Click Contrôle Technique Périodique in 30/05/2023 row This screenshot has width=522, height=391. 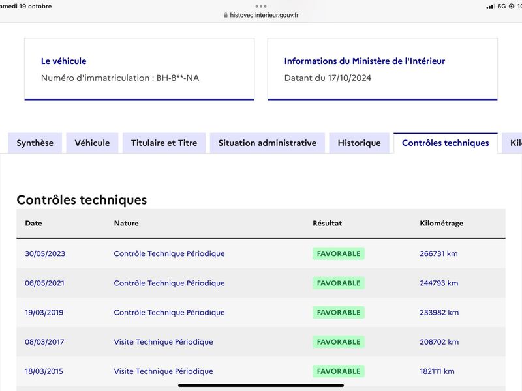[169, 253]
